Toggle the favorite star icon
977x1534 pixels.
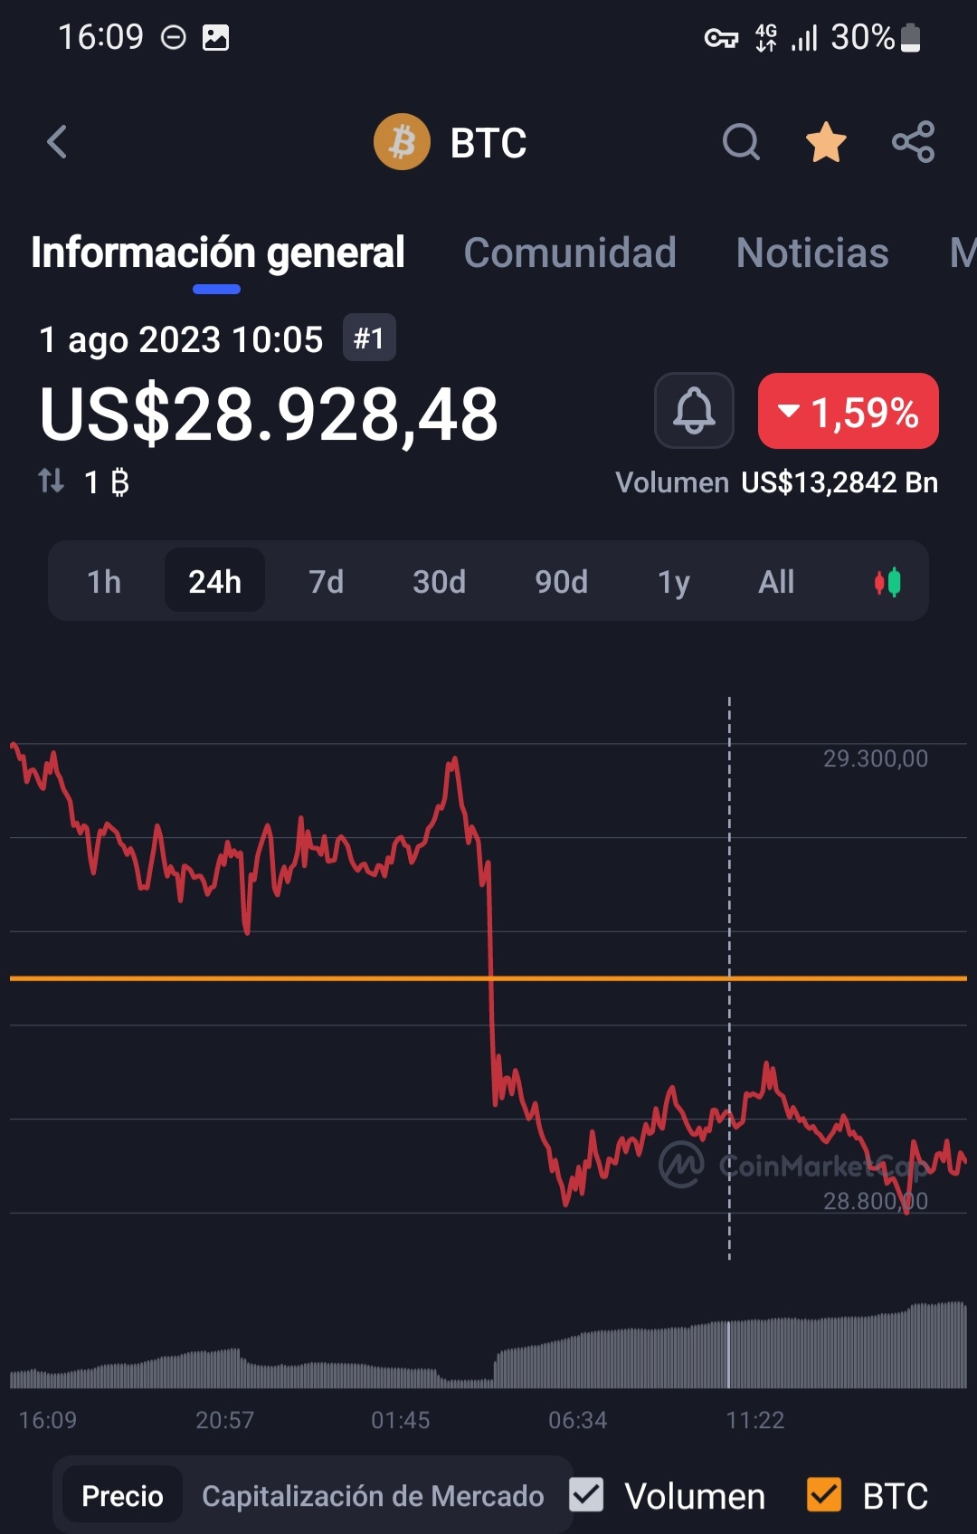(826, 142)
